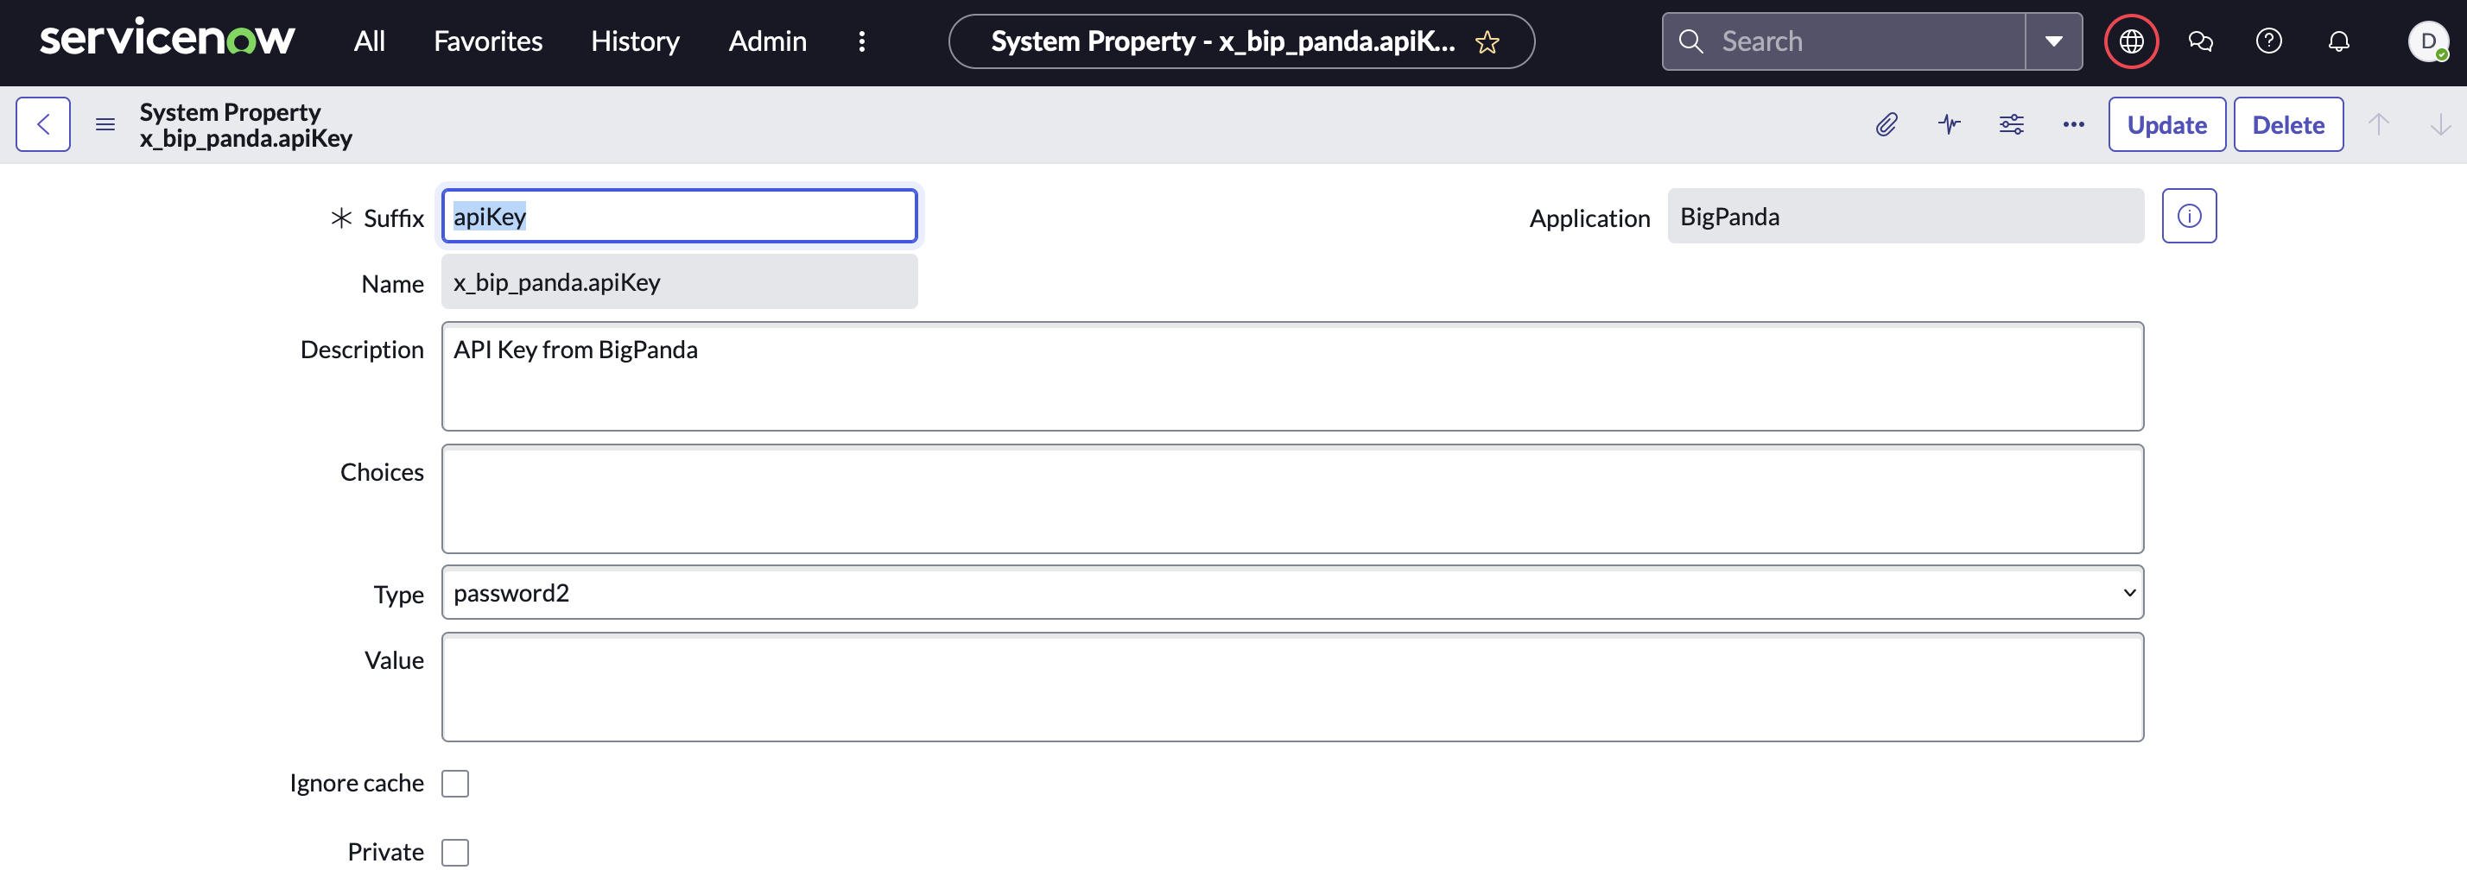Click inside the Value text area
This screenshot has width=2467, height=889.
click(x=1292, y=686)
